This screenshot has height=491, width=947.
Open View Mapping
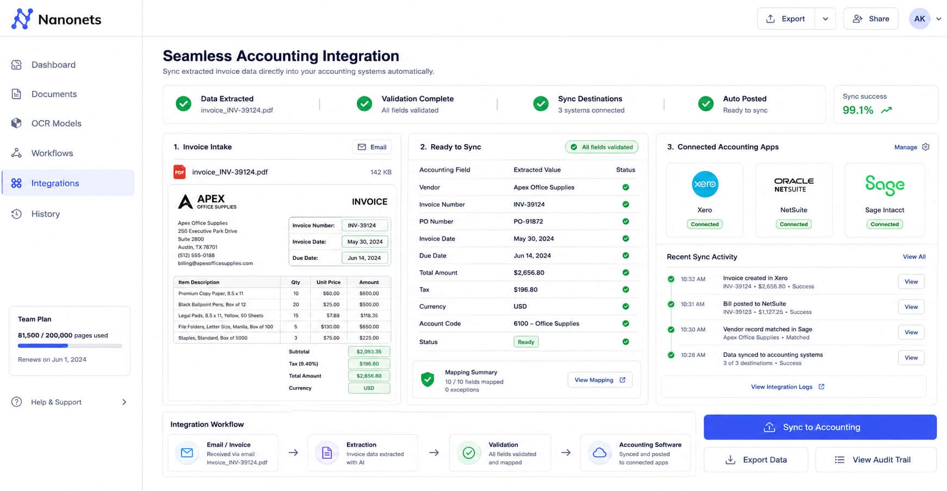600,380
